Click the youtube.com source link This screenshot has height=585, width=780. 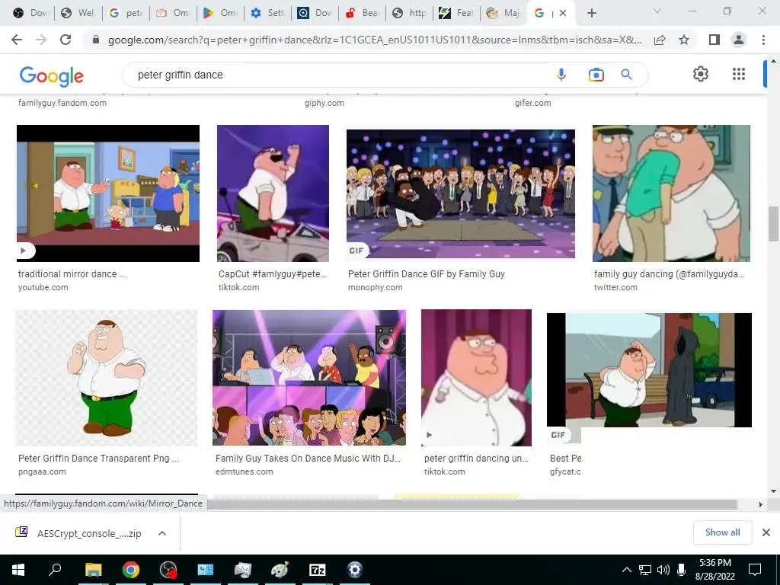pyautogui.click(x=43, y=287)
